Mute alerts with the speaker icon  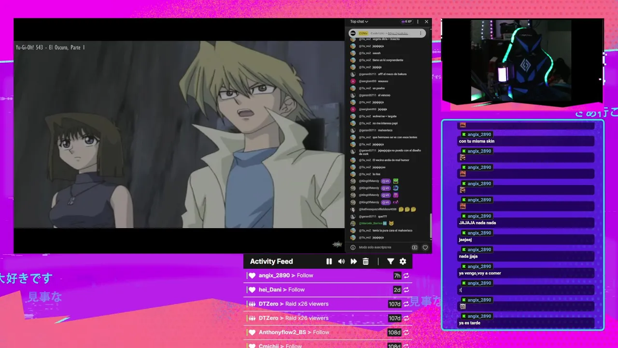click(341, 261)
